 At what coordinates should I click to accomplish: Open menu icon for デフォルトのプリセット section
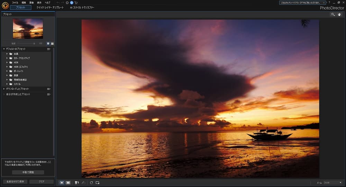[x=49, y=49]
